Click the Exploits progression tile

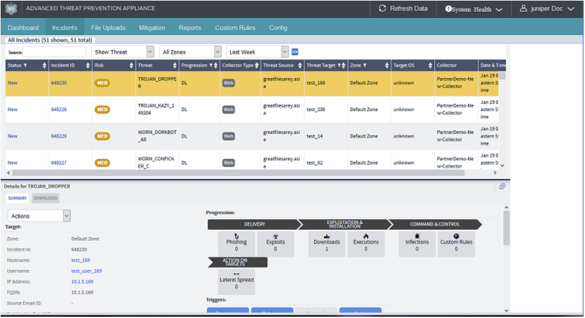[x=276, y=245]
